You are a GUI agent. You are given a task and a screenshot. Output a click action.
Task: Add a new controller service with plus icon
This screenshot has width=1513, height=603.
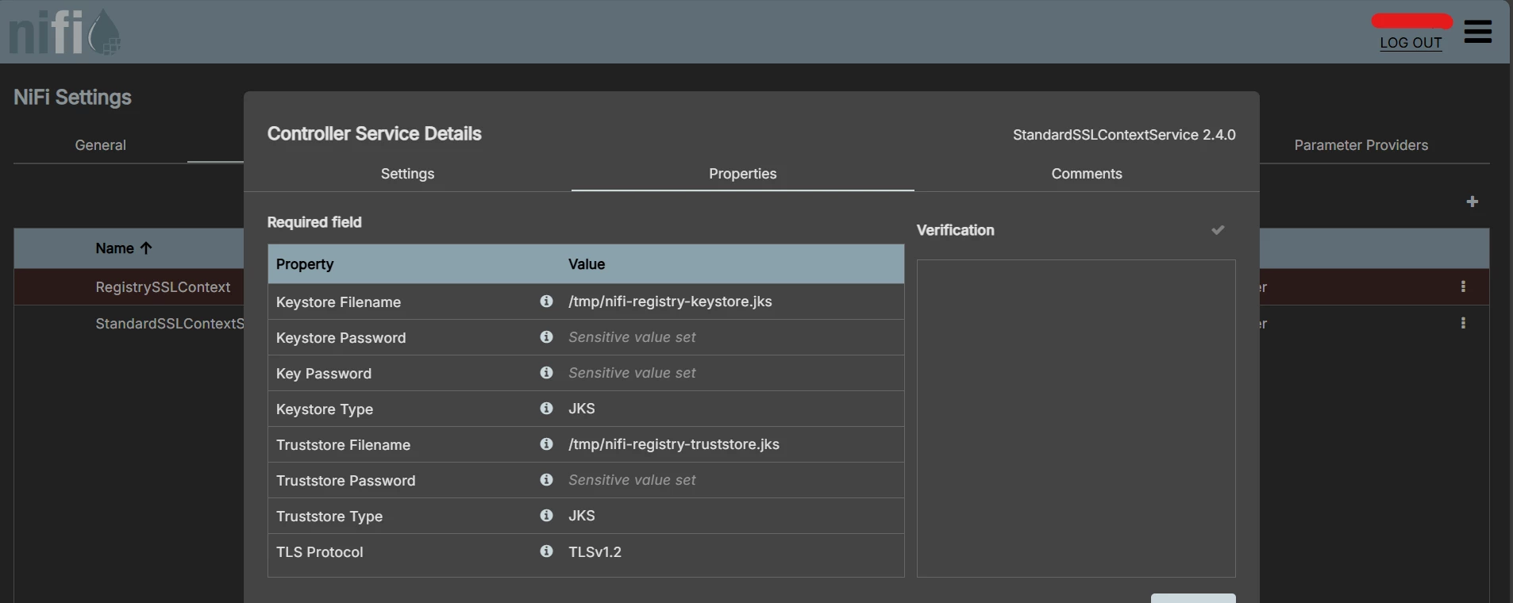(1472, 202)
